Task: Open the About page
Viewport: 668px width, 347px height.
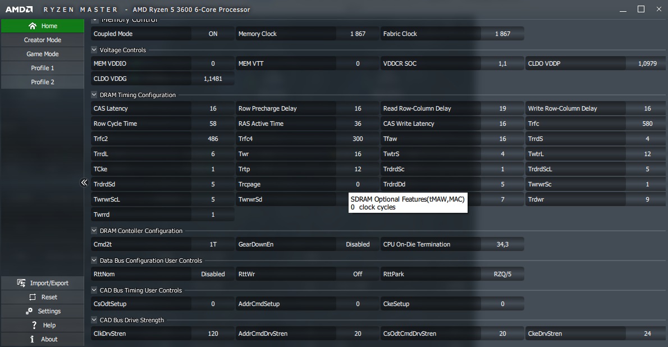Action: (43, 339)
